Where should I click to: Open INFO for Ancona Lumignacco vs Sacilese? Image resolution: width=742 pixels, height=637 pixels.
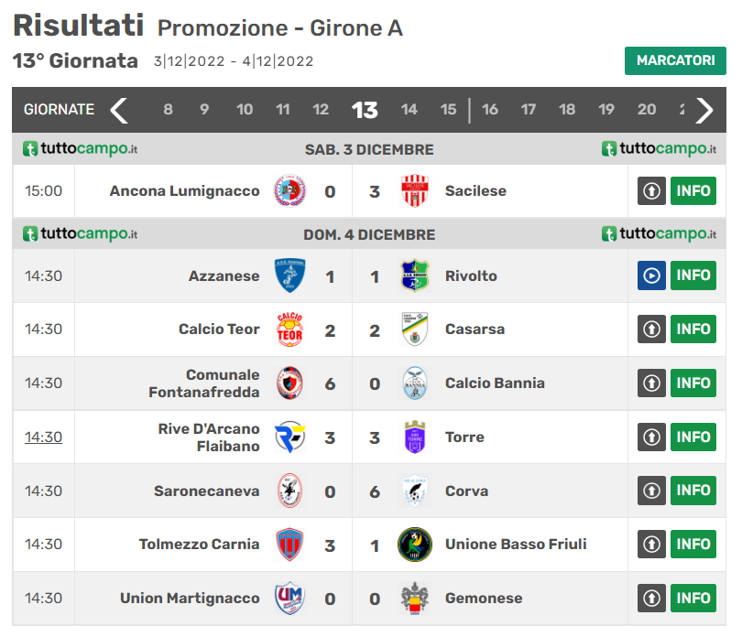coord(693,191)
